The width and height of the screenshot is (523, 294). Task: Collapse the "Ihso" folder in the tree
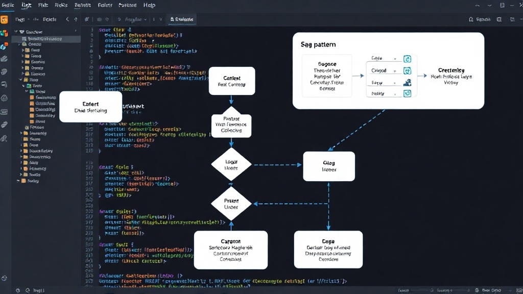[x=20, y=80]
